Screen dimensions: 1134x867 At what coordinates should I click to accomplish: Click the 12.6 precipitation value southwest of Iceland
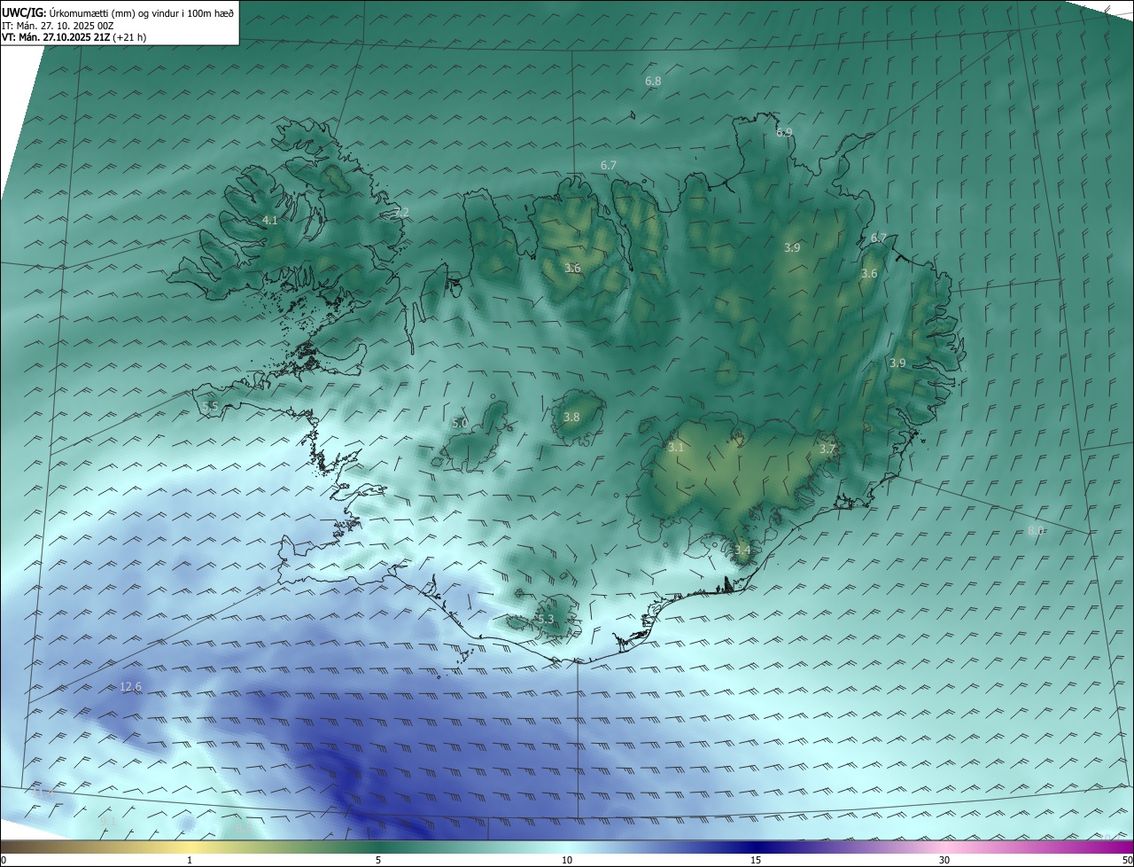[130, 686]
